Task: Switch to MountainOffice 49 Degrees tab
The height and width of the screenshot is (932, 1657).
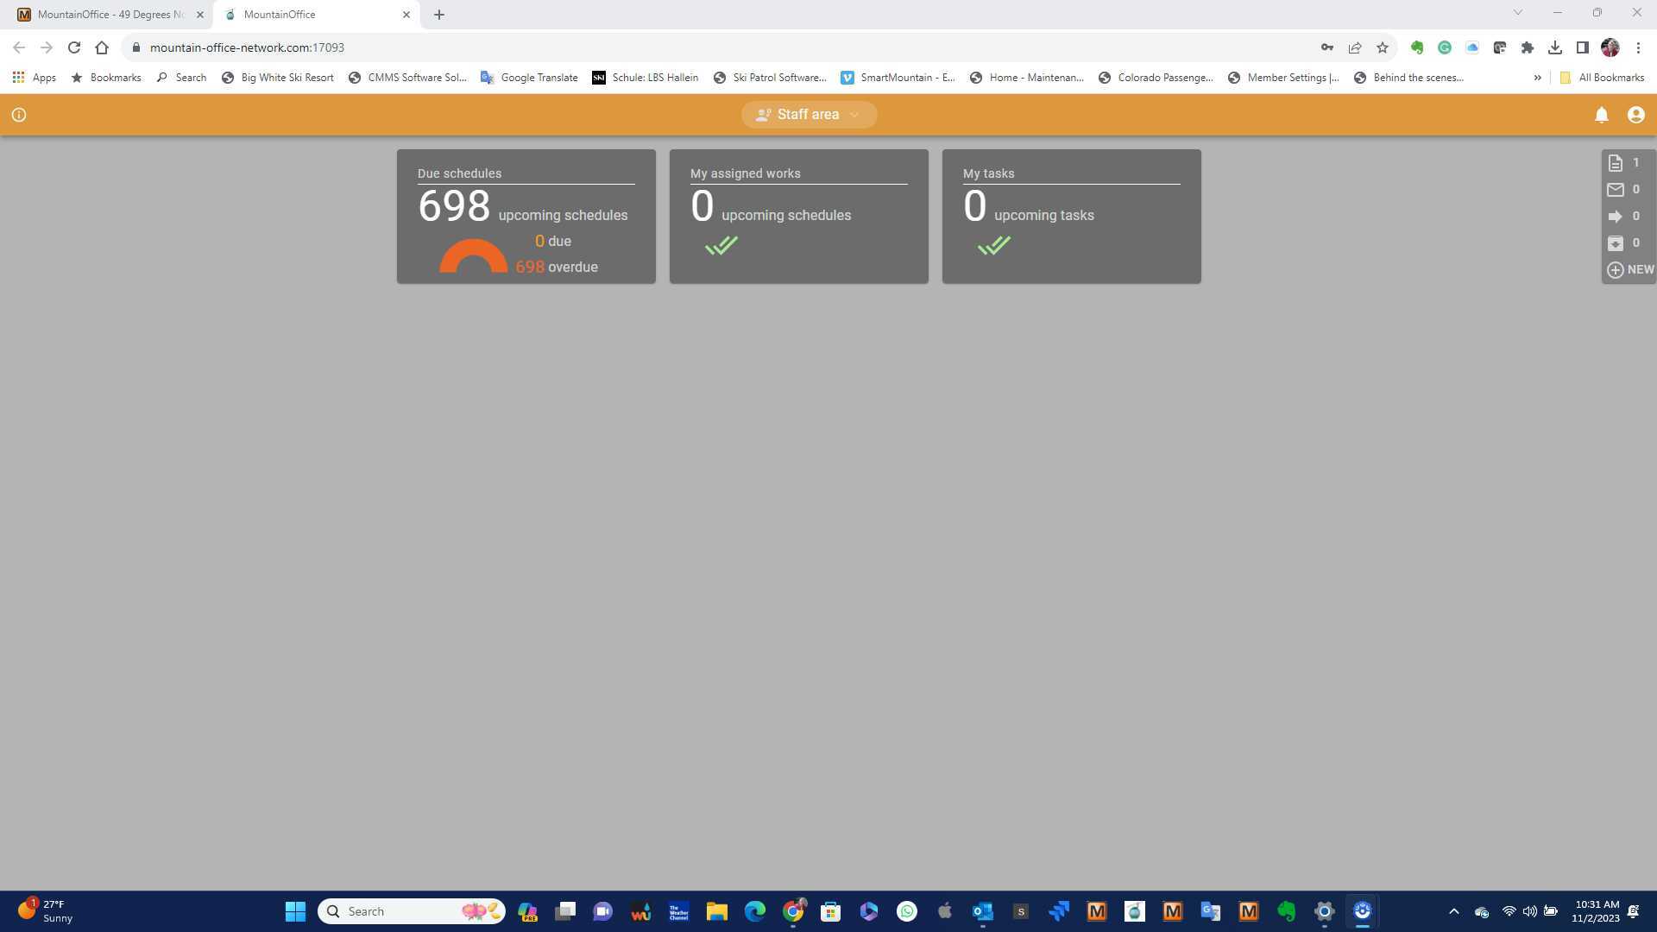Action: click(110, 15)
